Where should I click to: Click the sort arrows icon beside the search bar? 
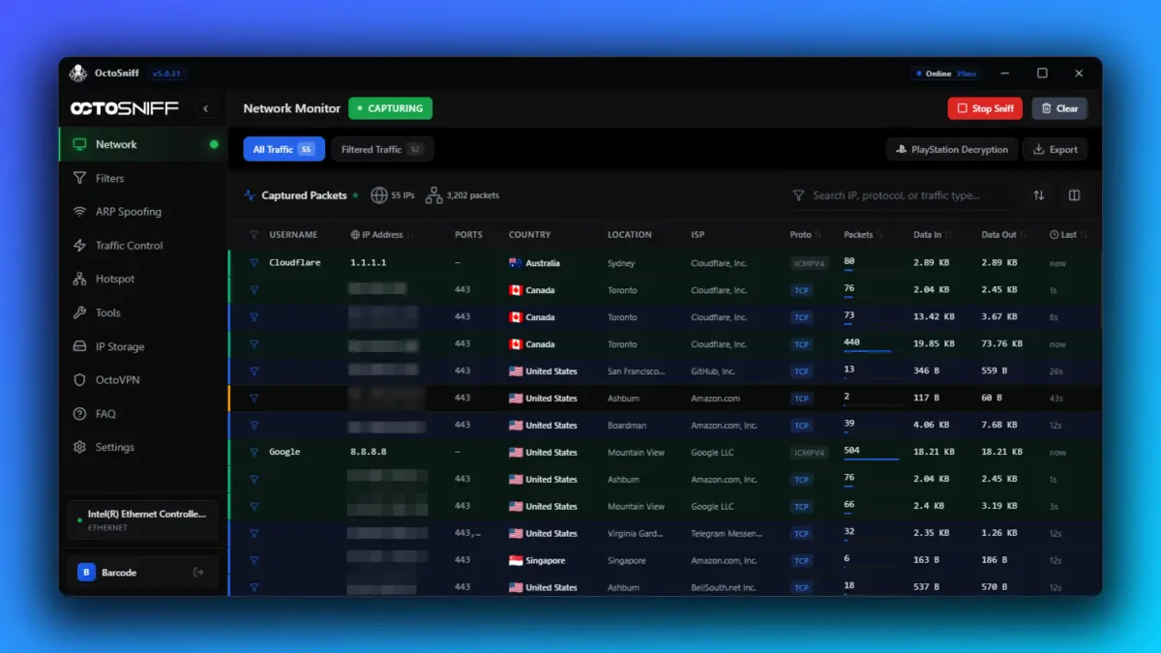pos(1038,194)
